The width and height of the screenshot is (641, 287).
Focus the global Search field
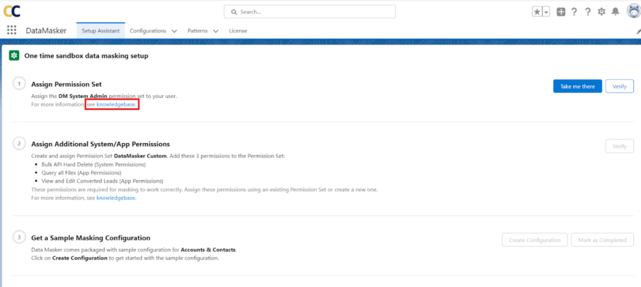click(310, 12)
